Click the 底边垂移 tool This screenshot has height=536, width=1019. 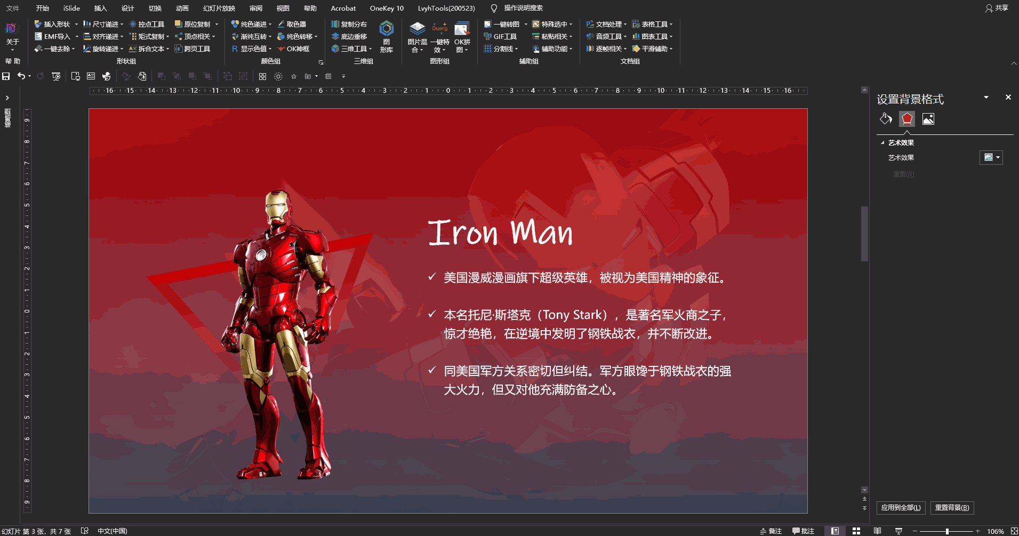tap(349, 36)
